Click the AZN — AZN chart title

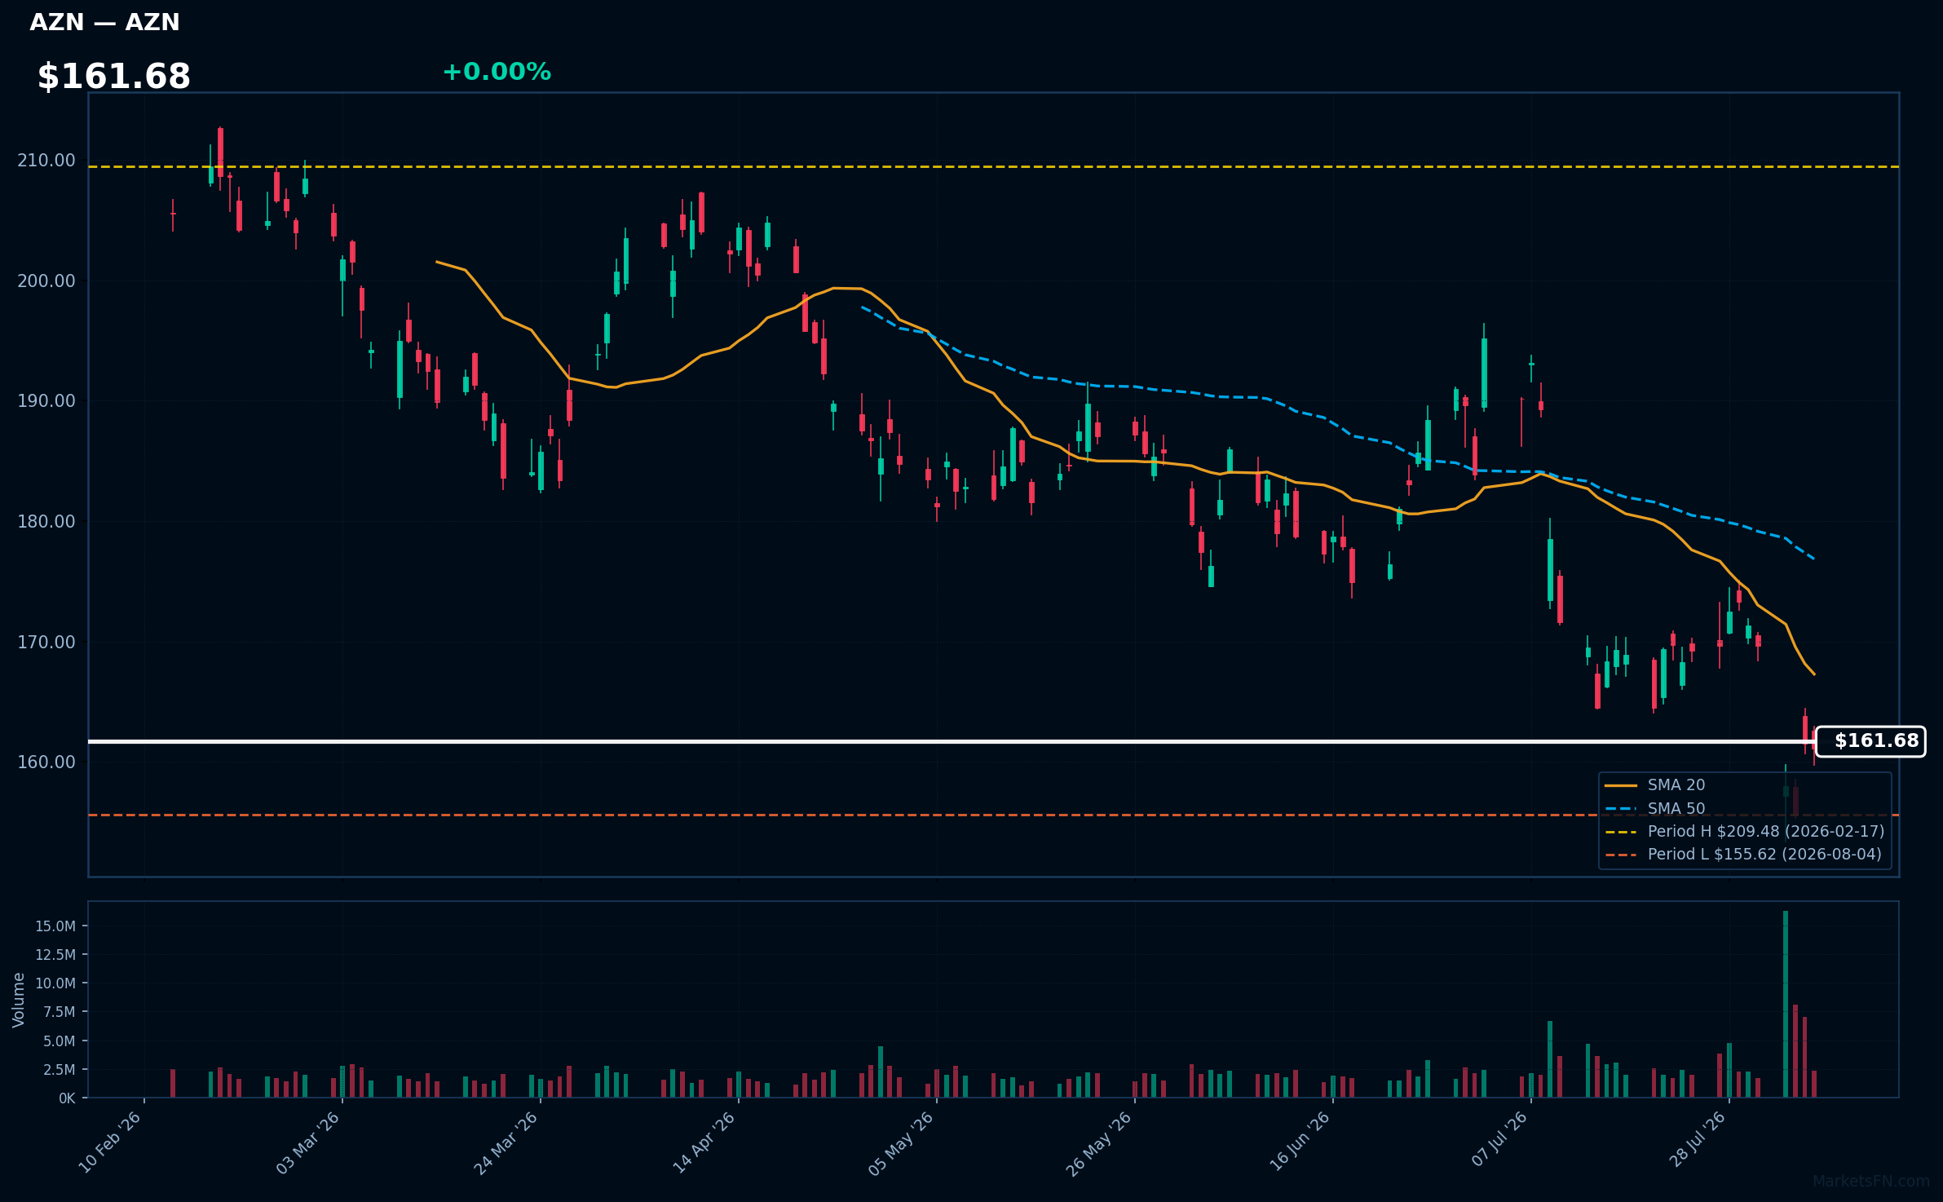pos(104,23)
